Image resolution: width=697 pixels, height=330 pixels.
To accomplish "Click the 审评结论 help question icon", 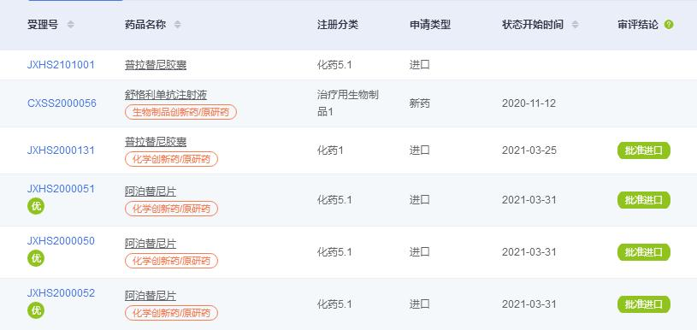I will [669, 25].
